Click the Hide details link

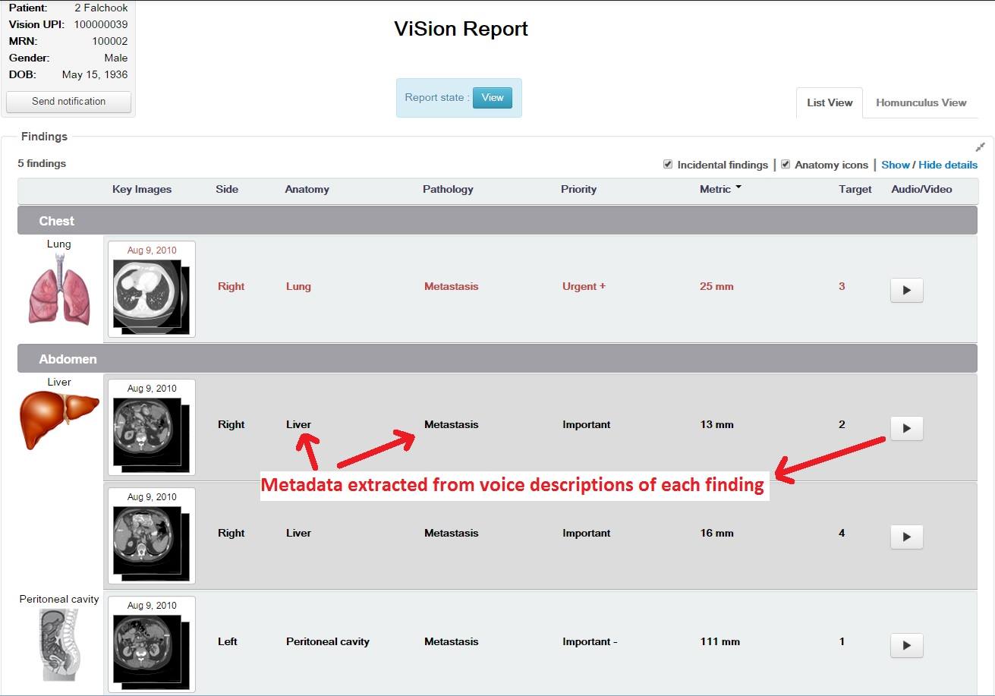(x=948, y=165)
